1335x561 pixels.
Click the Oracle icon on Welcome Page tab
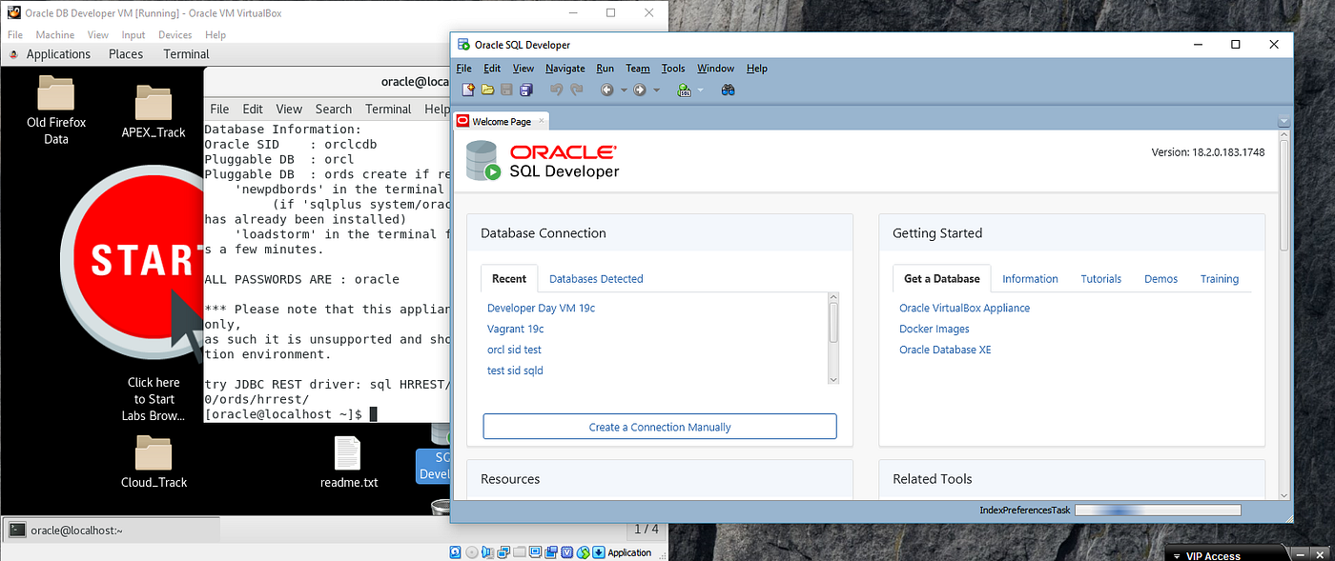463,122
